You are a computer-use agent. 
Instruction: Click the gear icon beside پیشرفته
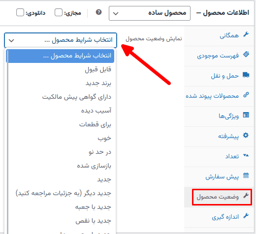pos(246,135)
